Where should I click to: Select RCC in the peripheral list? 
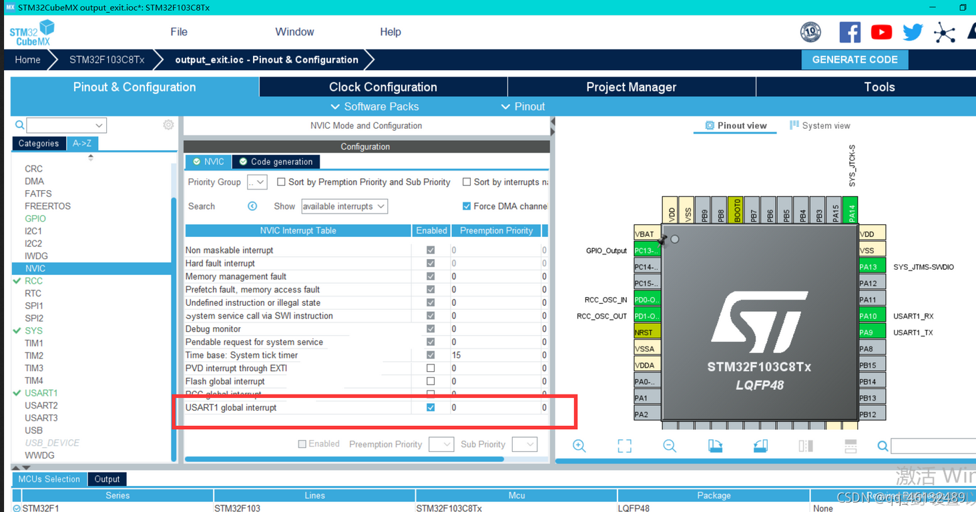[x=33, y=281]
